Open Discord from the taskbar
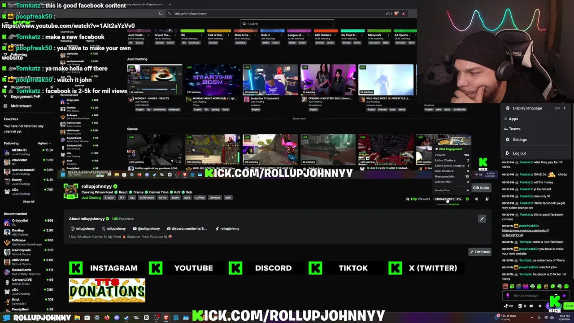Screen dimensions: 574x323 point(117,318)
